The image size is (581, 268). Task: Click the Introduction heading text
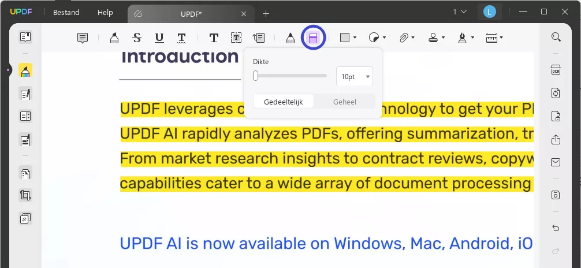(x=180, y=57)
